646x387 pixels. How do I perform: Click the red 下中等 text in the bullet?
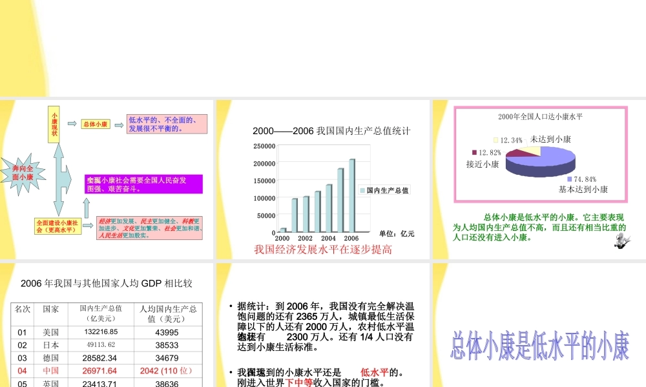coord(298,382)
